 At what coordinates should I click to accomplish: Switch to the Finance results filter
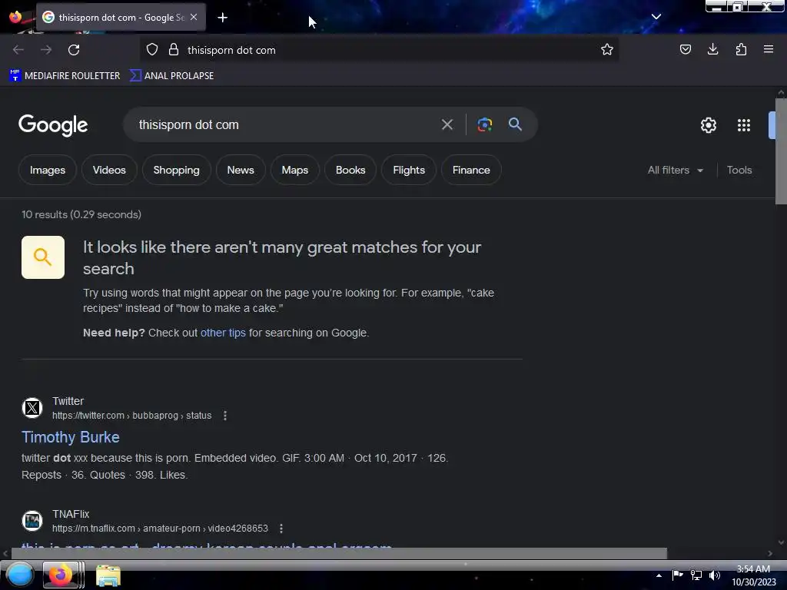pyautogui.click(x=471, y=170)
